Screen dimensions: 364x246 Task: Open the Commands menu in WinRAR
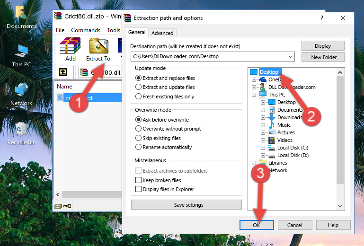[86, 30]
